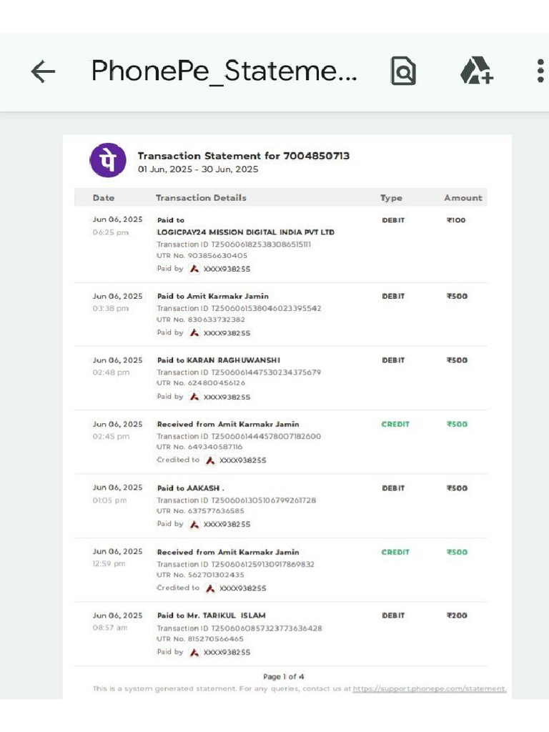
Task: Click the green CREDIT label at 02:45 pm
Action: pos(395,424)
